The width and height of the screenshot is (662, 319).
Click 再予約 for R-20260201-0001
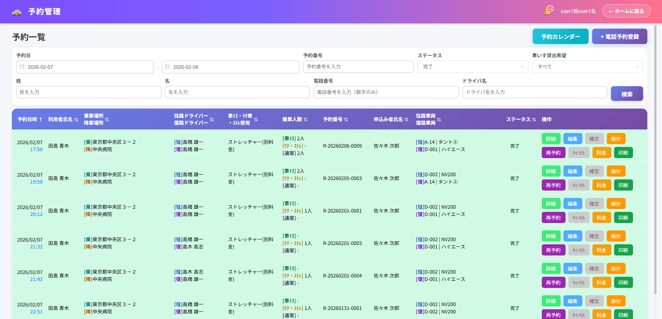coord(554,217)
